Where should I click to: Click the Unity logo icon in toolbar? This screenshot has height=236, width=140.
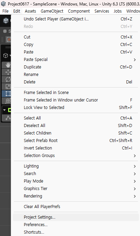click(6, 21)
